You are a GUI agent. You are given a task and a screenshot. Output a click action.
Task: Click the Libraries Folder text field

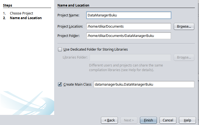pos(130,57)
